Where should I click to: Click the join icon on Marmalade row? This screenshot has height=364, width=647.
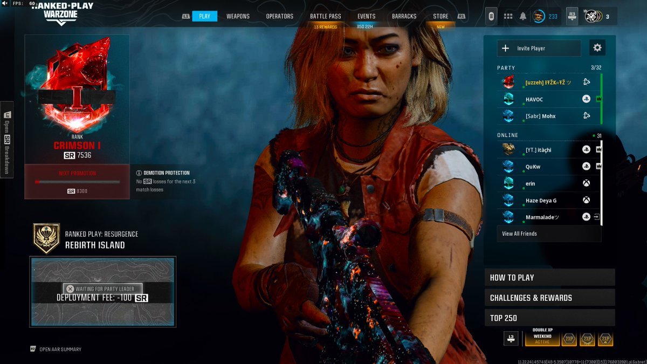597,217
